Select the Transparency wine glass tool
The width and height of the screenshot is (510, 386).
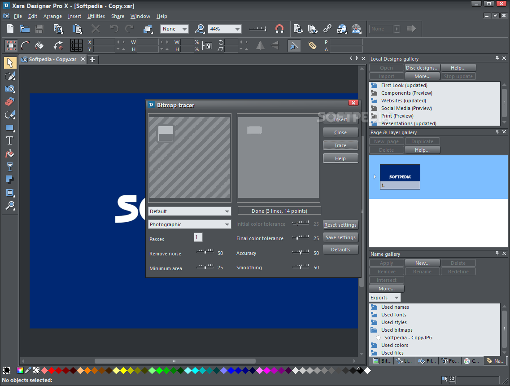coord(10,167)
